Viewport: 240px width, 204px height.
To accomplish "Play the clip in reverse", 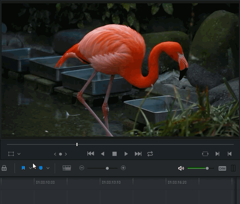I will (103, 154).
